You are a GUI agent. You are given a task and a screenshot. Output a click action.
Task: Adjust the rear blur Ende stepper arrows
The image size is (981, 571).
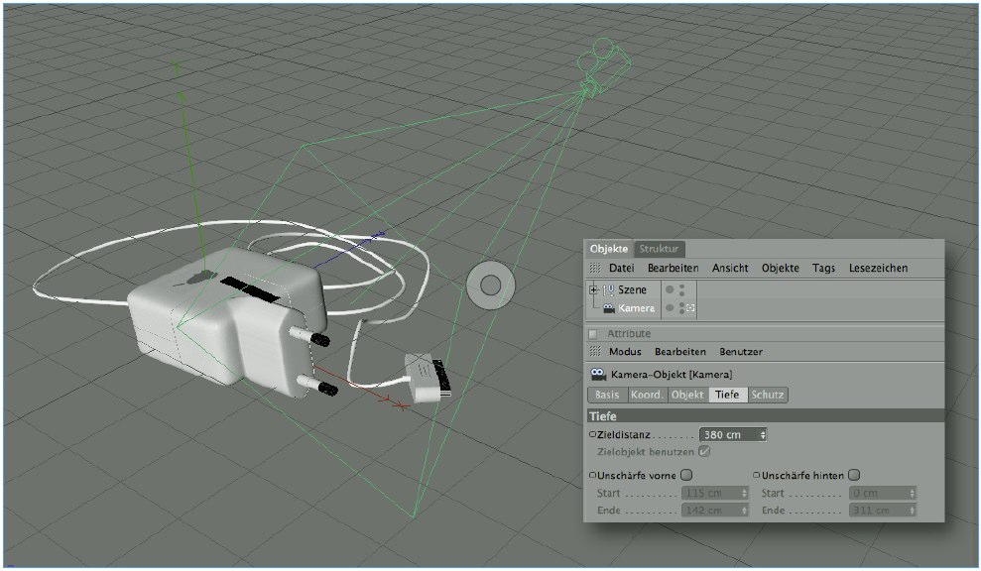pos(913,511)
